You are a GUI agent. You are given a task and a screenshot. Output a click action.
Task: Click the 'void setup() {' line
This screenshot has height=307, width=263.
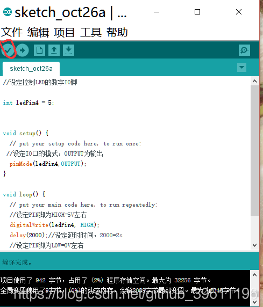[x=26, y=133]
